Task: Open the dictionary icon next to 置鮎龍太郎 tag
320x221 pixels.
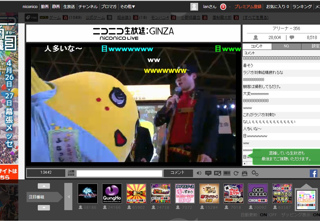Action: [x=236, y=18]
